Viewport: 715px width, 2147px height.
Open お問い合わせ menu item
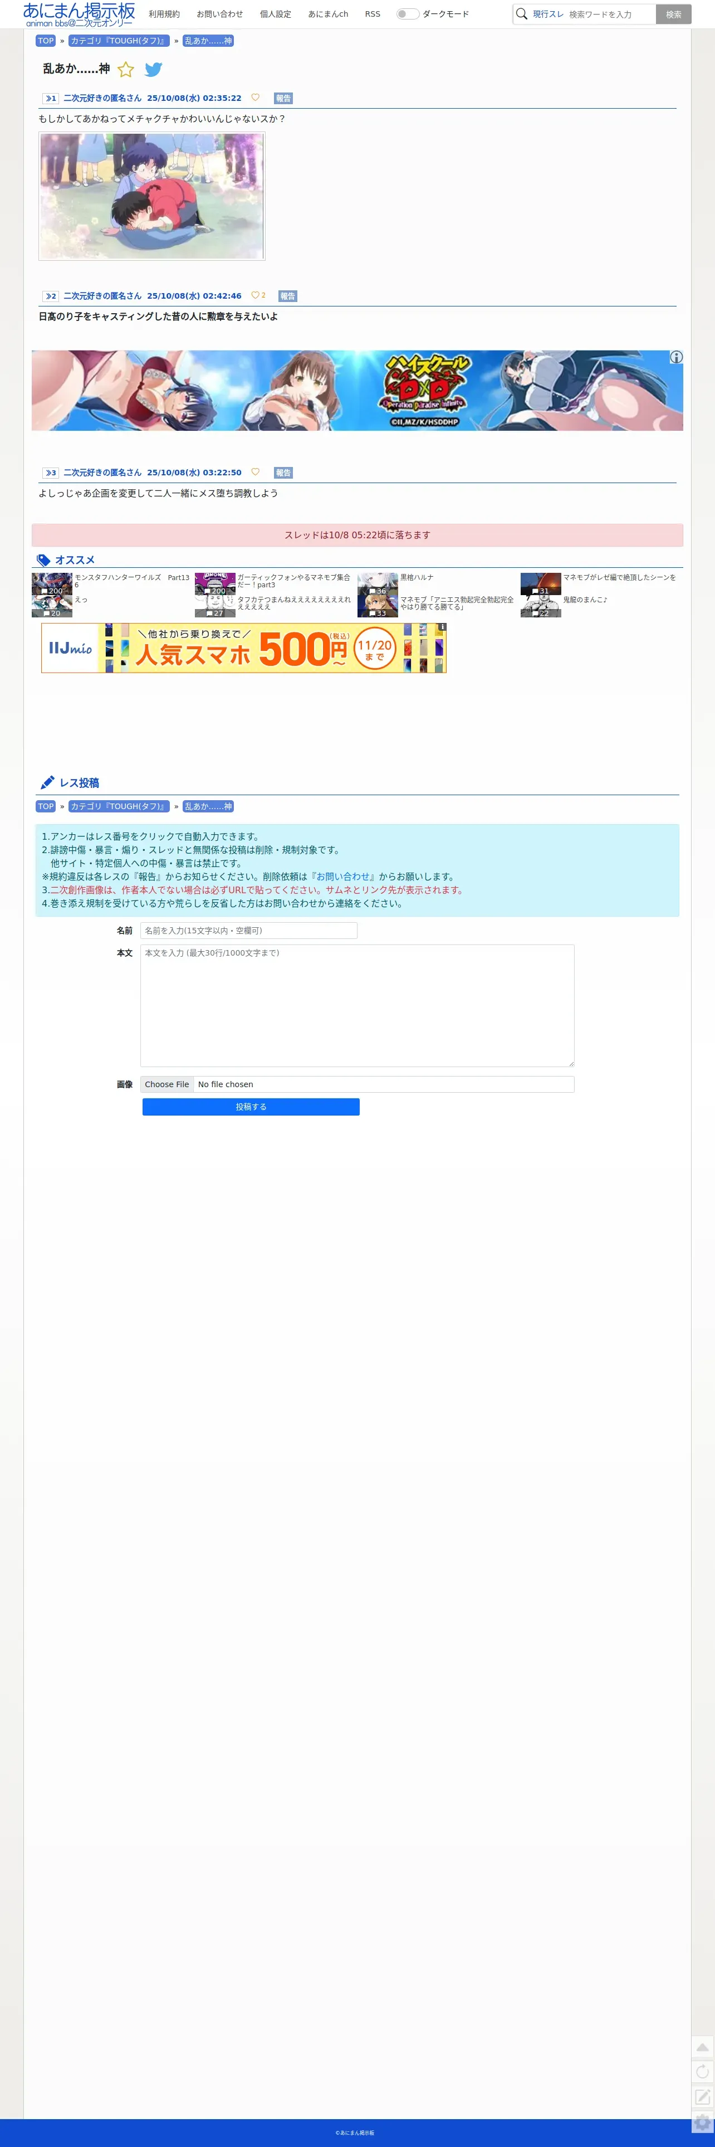pos(220,14)
